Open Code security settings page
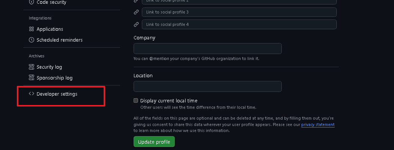Image resolution: width=394 pixels, height=150 pixels. pos(51,2)
